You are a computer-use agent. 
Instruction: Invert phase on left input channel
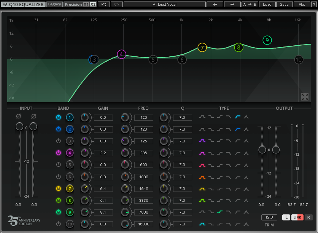pos(19,116)
